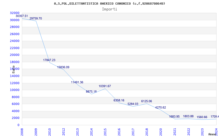Click y-axis tick 0
Image resolution: width=219 pixels, height=137 pixels.
click(x=18, y=125)
